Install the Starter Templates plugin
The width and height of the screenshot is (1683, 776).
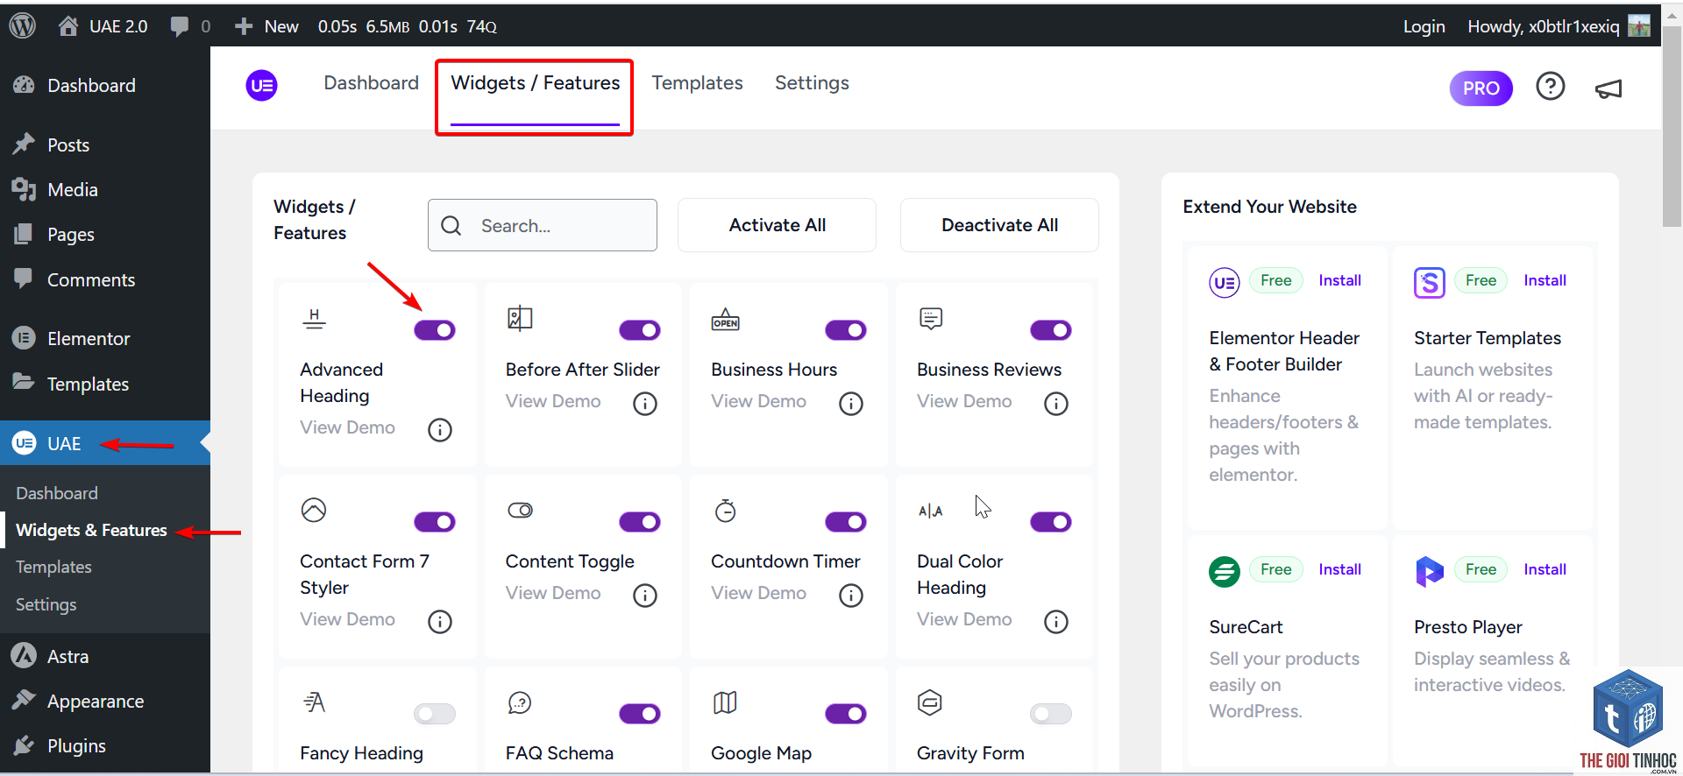(1545, 280)
